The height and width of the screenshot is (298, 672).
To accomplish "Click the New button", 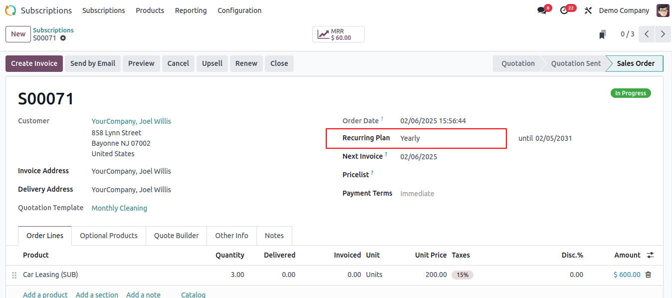I will [18, 34].
